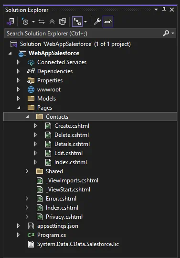Select the Program.cs file
The width and height of the screenshot is (180, 258).
tap(52, 235)
